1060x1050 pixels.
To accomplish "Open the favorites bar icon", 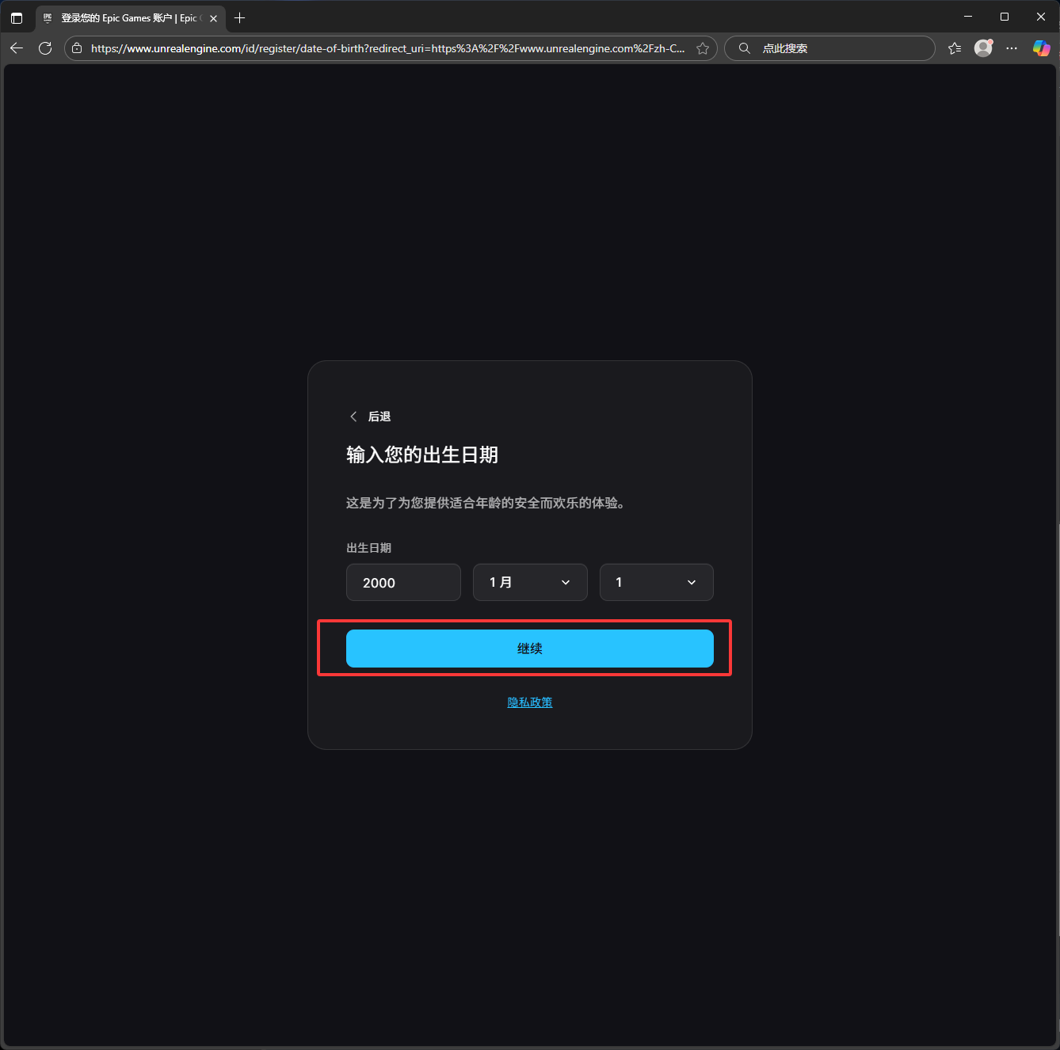I will pos(955,48).
